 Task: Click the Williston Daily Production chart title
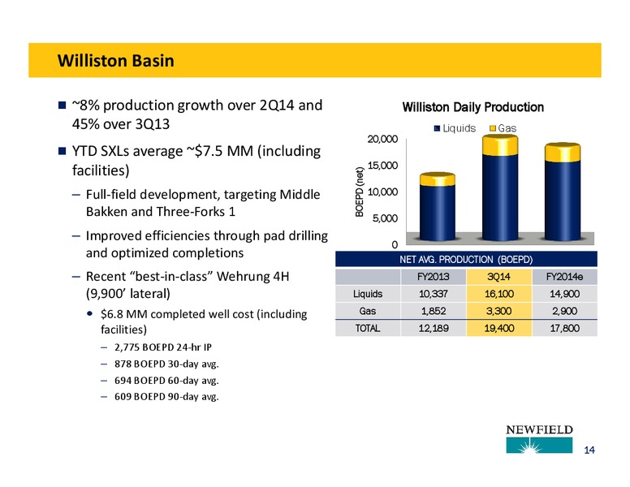click(472, 107)
